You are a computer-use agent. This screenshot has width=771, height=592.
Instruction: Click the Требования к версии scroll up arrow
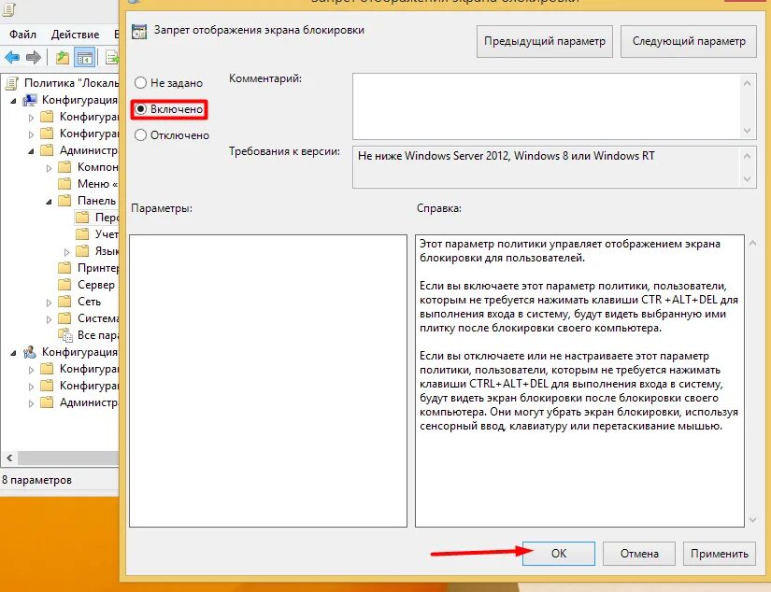click(x=748, y=156)
